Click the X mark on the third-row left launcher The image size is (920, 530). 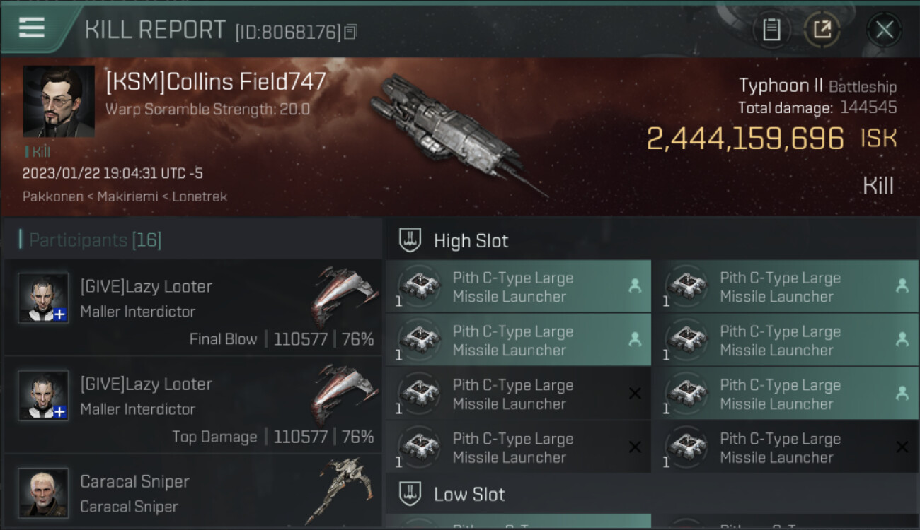[x=635, y=394]
